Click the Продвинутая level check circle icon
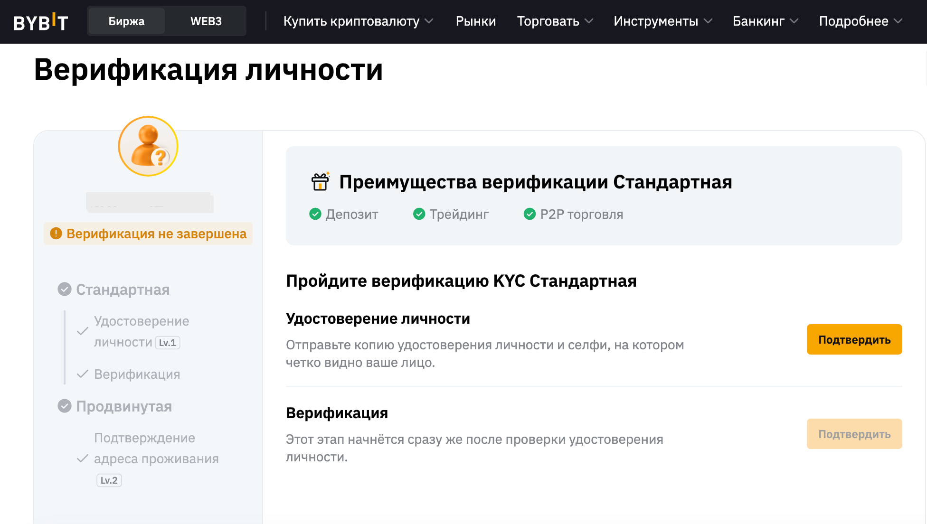Image resolution: width=927 pixels, height=524 pixels. (x=65, y=406)
